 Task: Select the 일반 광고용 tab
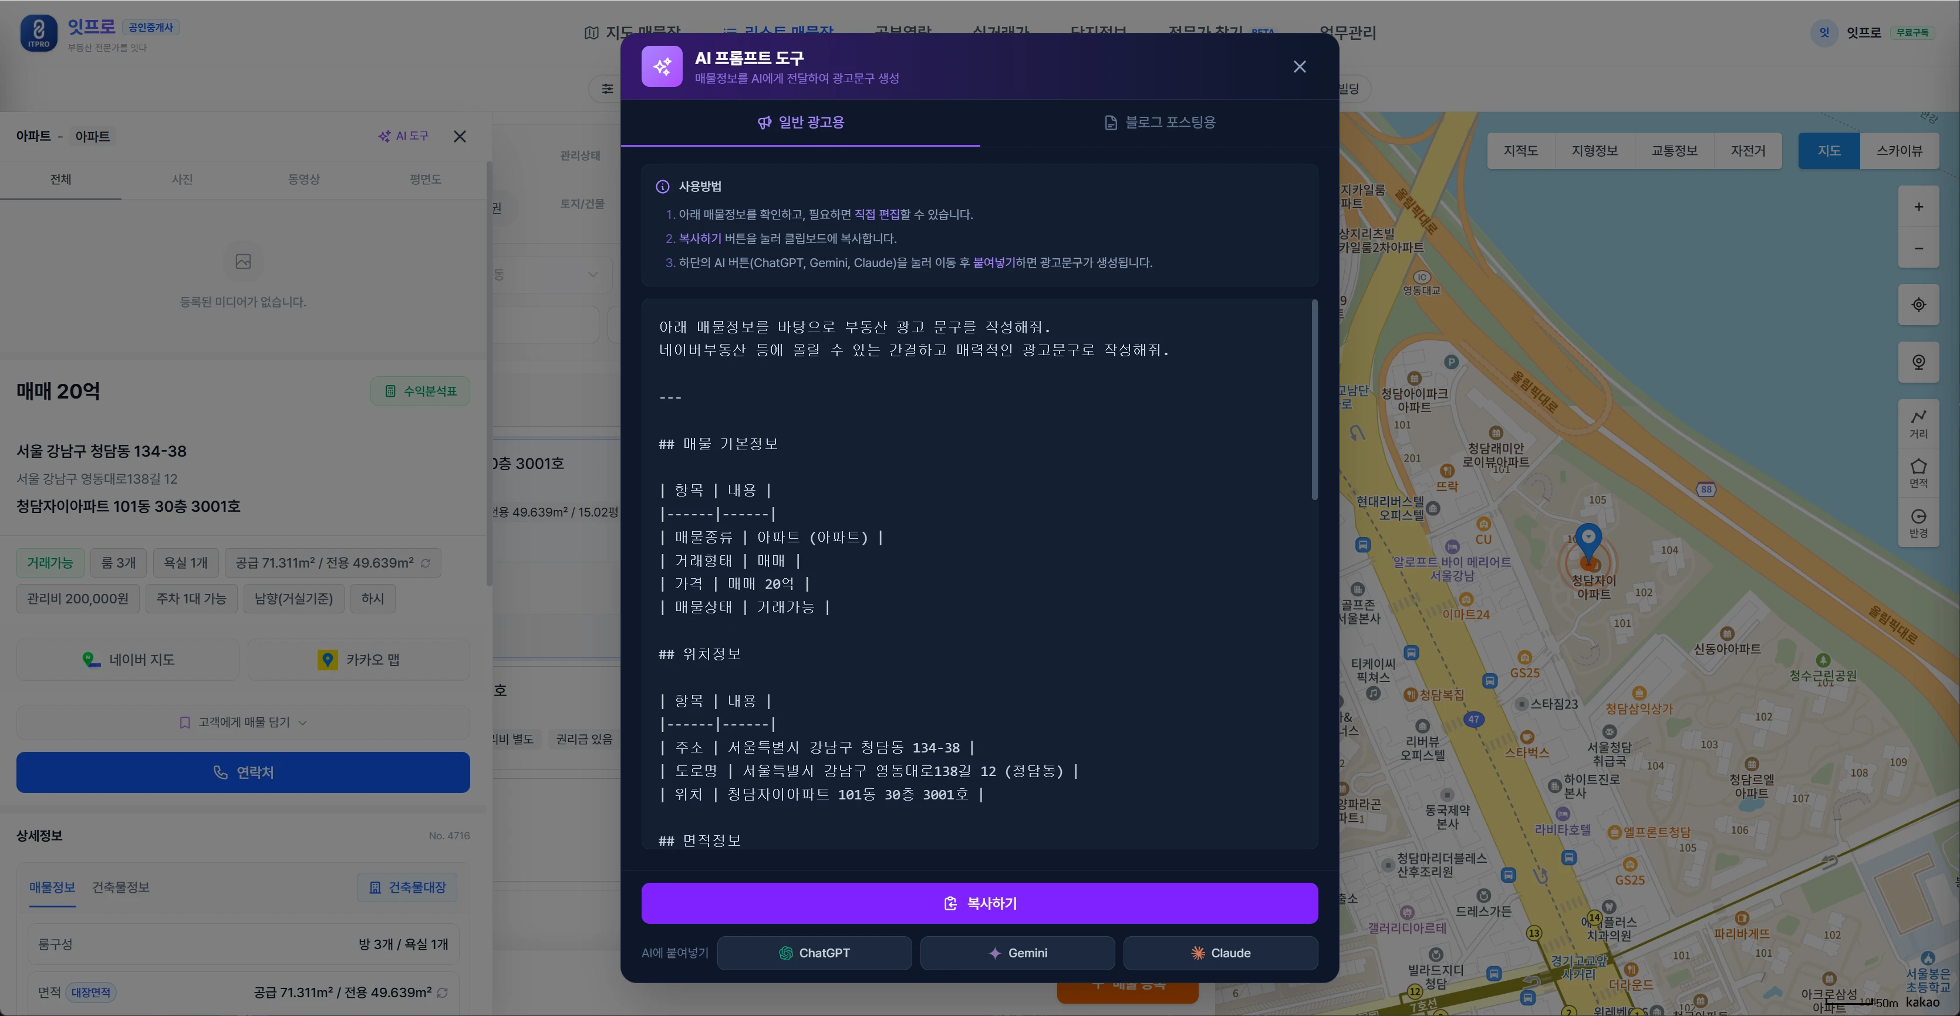(801, 121)
